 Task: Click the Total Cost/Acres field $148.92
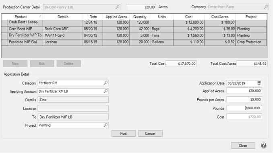pyautogui.click(x=252, y=64)
